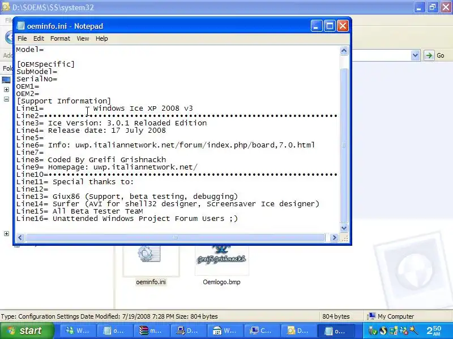Click the Notepad vertical scrollbar thumb
The width and height of the screenshot is (453, 339).
(x=344, y=146)
